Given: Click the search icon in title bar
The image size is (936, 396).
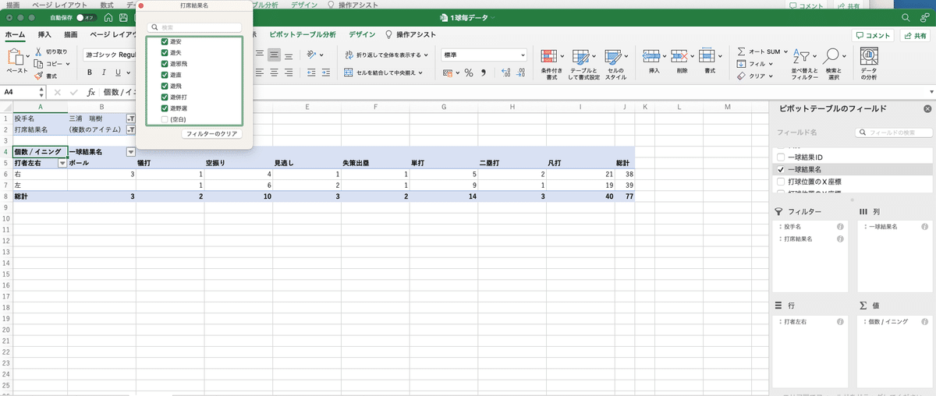Looking at the screenshot, I should click(906, 18).
